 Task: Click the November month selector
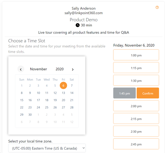(38, 69)
